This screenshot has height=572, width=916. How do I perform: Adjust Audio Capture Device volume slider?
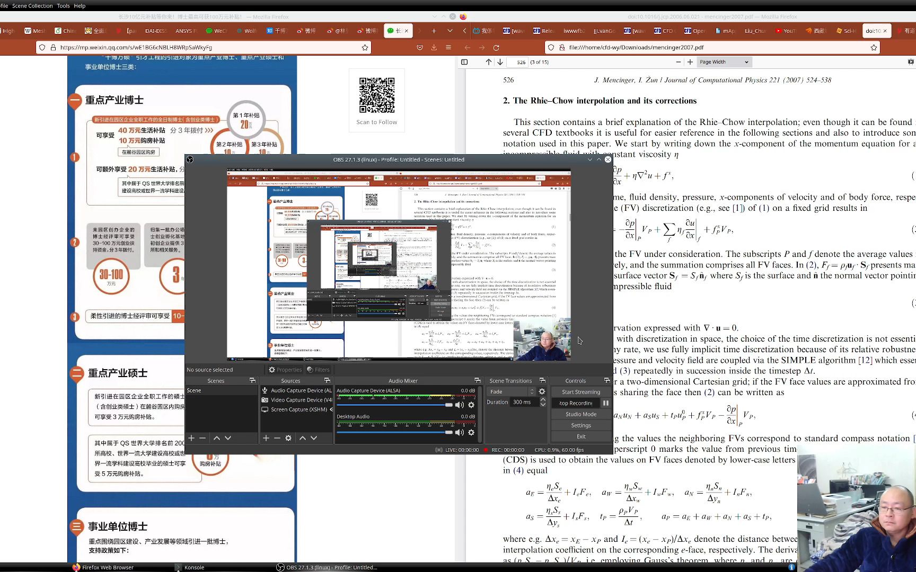click(394, 405)
